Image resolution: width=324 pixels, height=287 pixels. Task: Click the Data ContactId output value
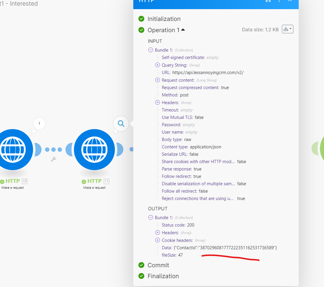point(225,248)
